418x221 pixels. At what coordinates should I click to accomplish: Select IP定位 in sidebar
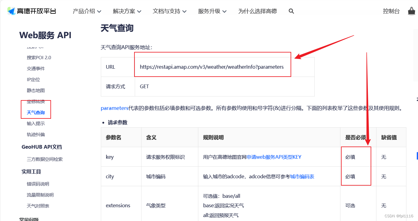pos(33,80)
